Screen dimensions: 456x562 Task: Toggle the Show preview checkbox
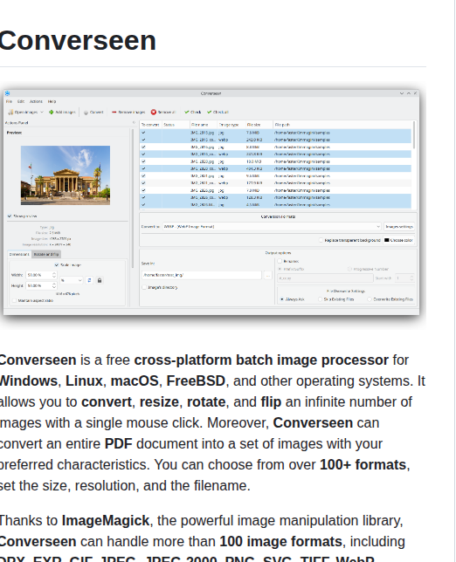[x=10, y=216]
